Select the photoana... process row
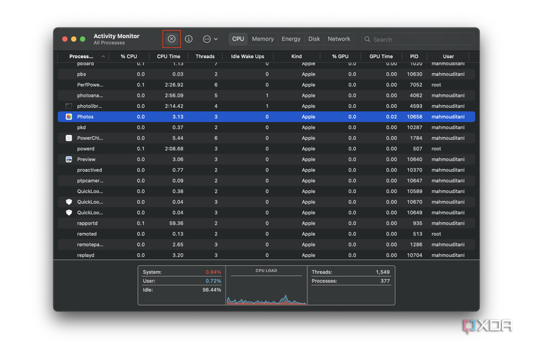Image resolution: width=533 pixels, height=355 pixels. [x=266, y=96]
